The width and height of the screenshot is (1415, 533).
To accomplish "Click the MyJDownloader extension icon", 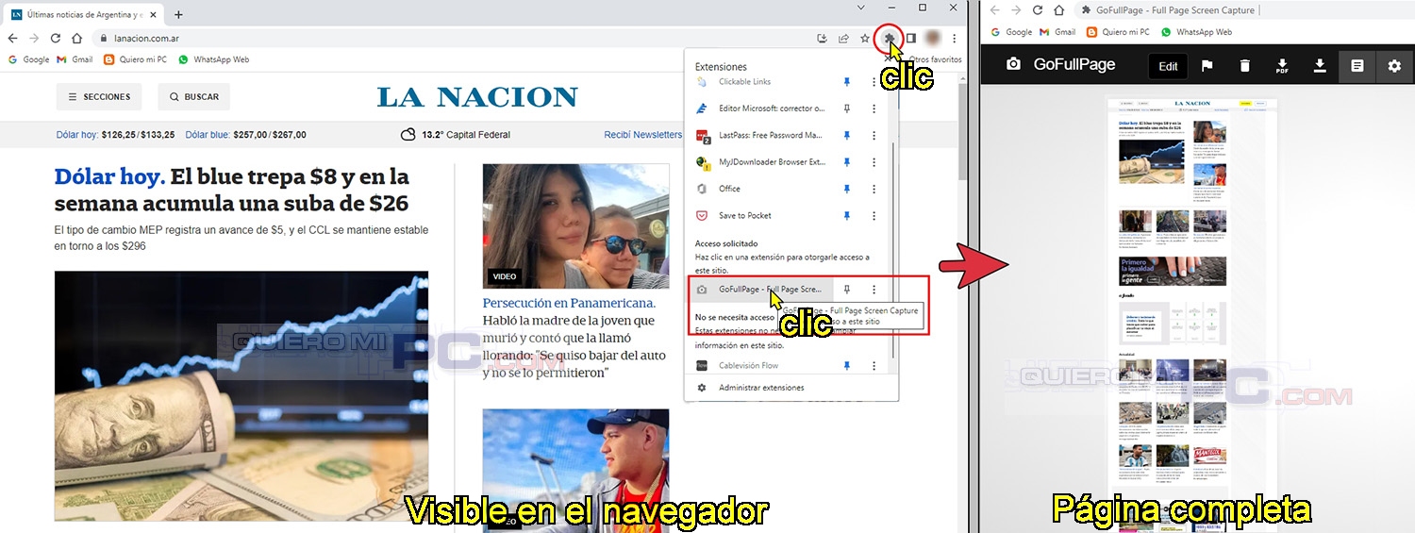I will click(x=702, y=162).
